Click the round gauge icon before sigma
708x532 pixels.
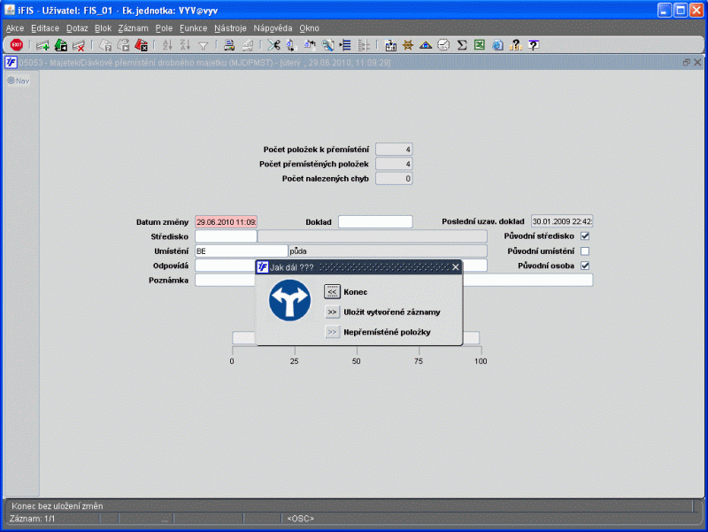pyautogui.click(x=444, y=45)
